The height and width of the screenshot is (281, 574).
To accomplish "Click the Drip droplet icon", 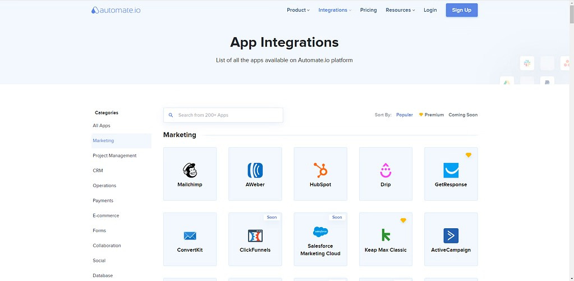I will pos(385,170).
